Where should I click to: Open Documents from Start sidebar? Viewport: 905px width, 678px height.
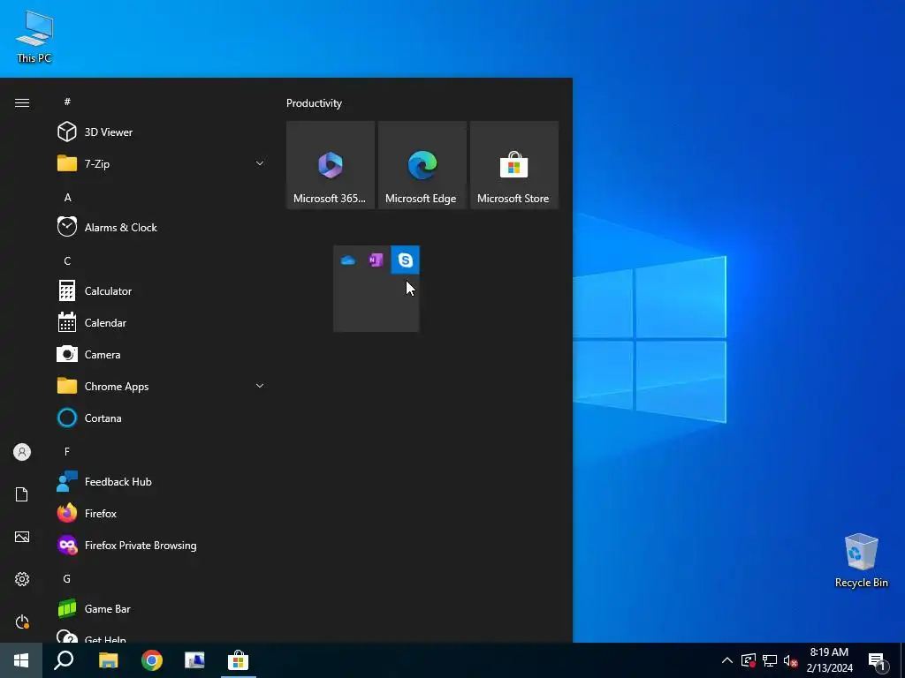click(x=22, y=494)
